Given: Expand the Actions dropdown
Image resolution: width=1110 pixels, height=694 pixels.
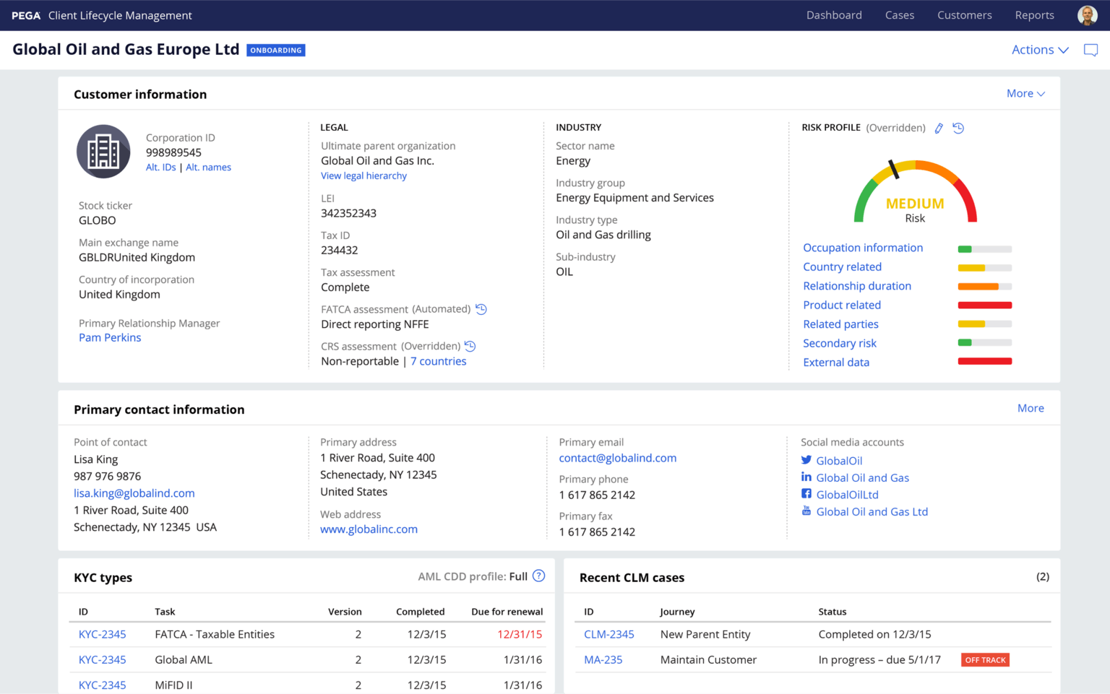Looking at the screenshot, I should coord(1039,50).
